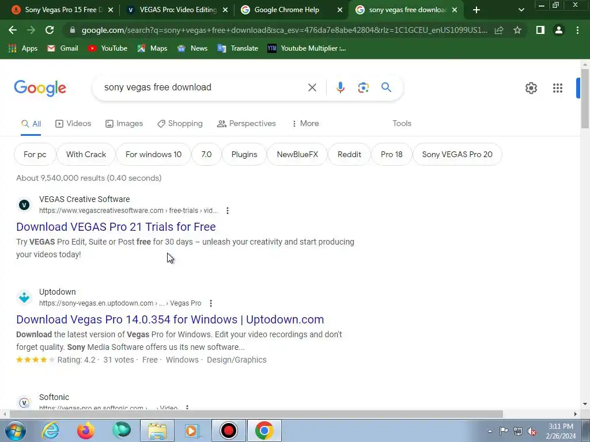Select the Videos search filter

(x=73, y=123)
